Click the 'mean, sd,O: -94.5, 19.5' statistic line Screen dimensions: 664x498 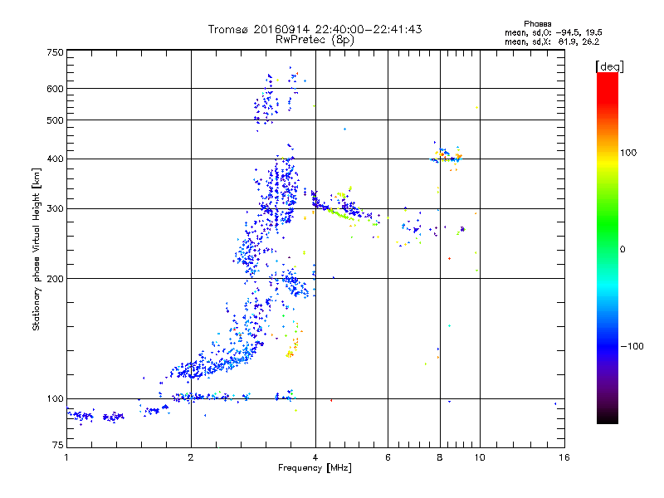tap(554, 32)
